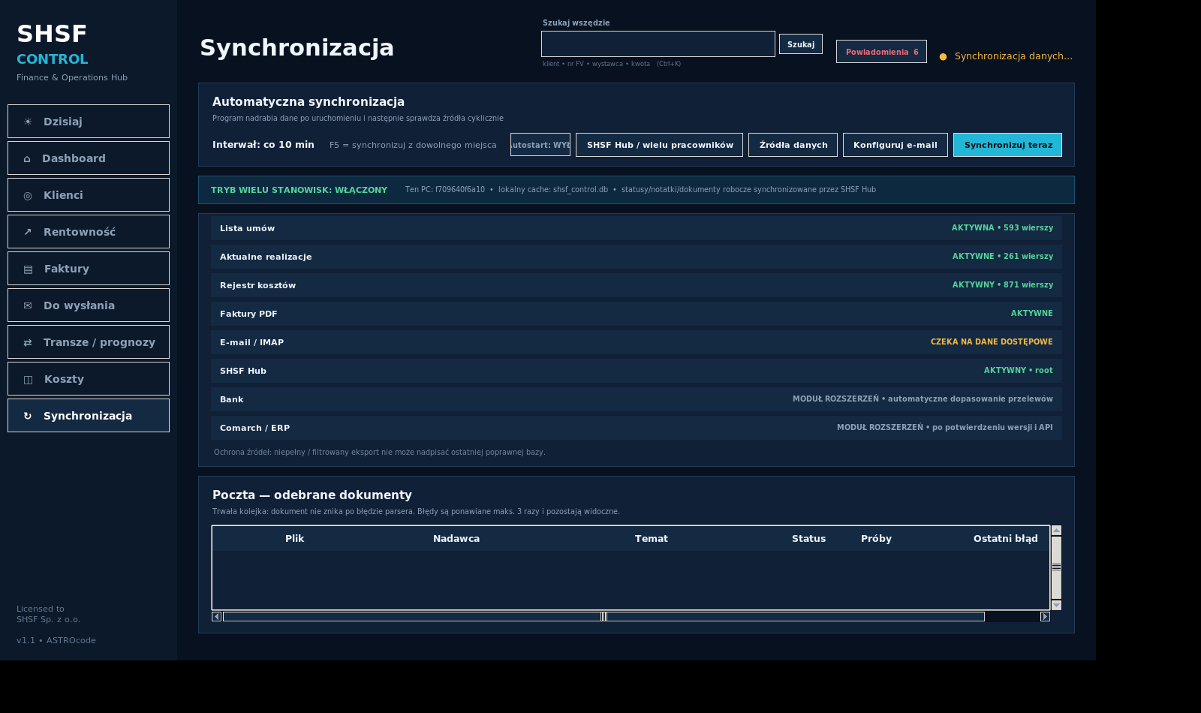Image resolution: width=1201 pixels, height=713 pixels.
Task: Click Konfiguruj e-mail button
Action: pyautogui.click(x=895, y=145)
